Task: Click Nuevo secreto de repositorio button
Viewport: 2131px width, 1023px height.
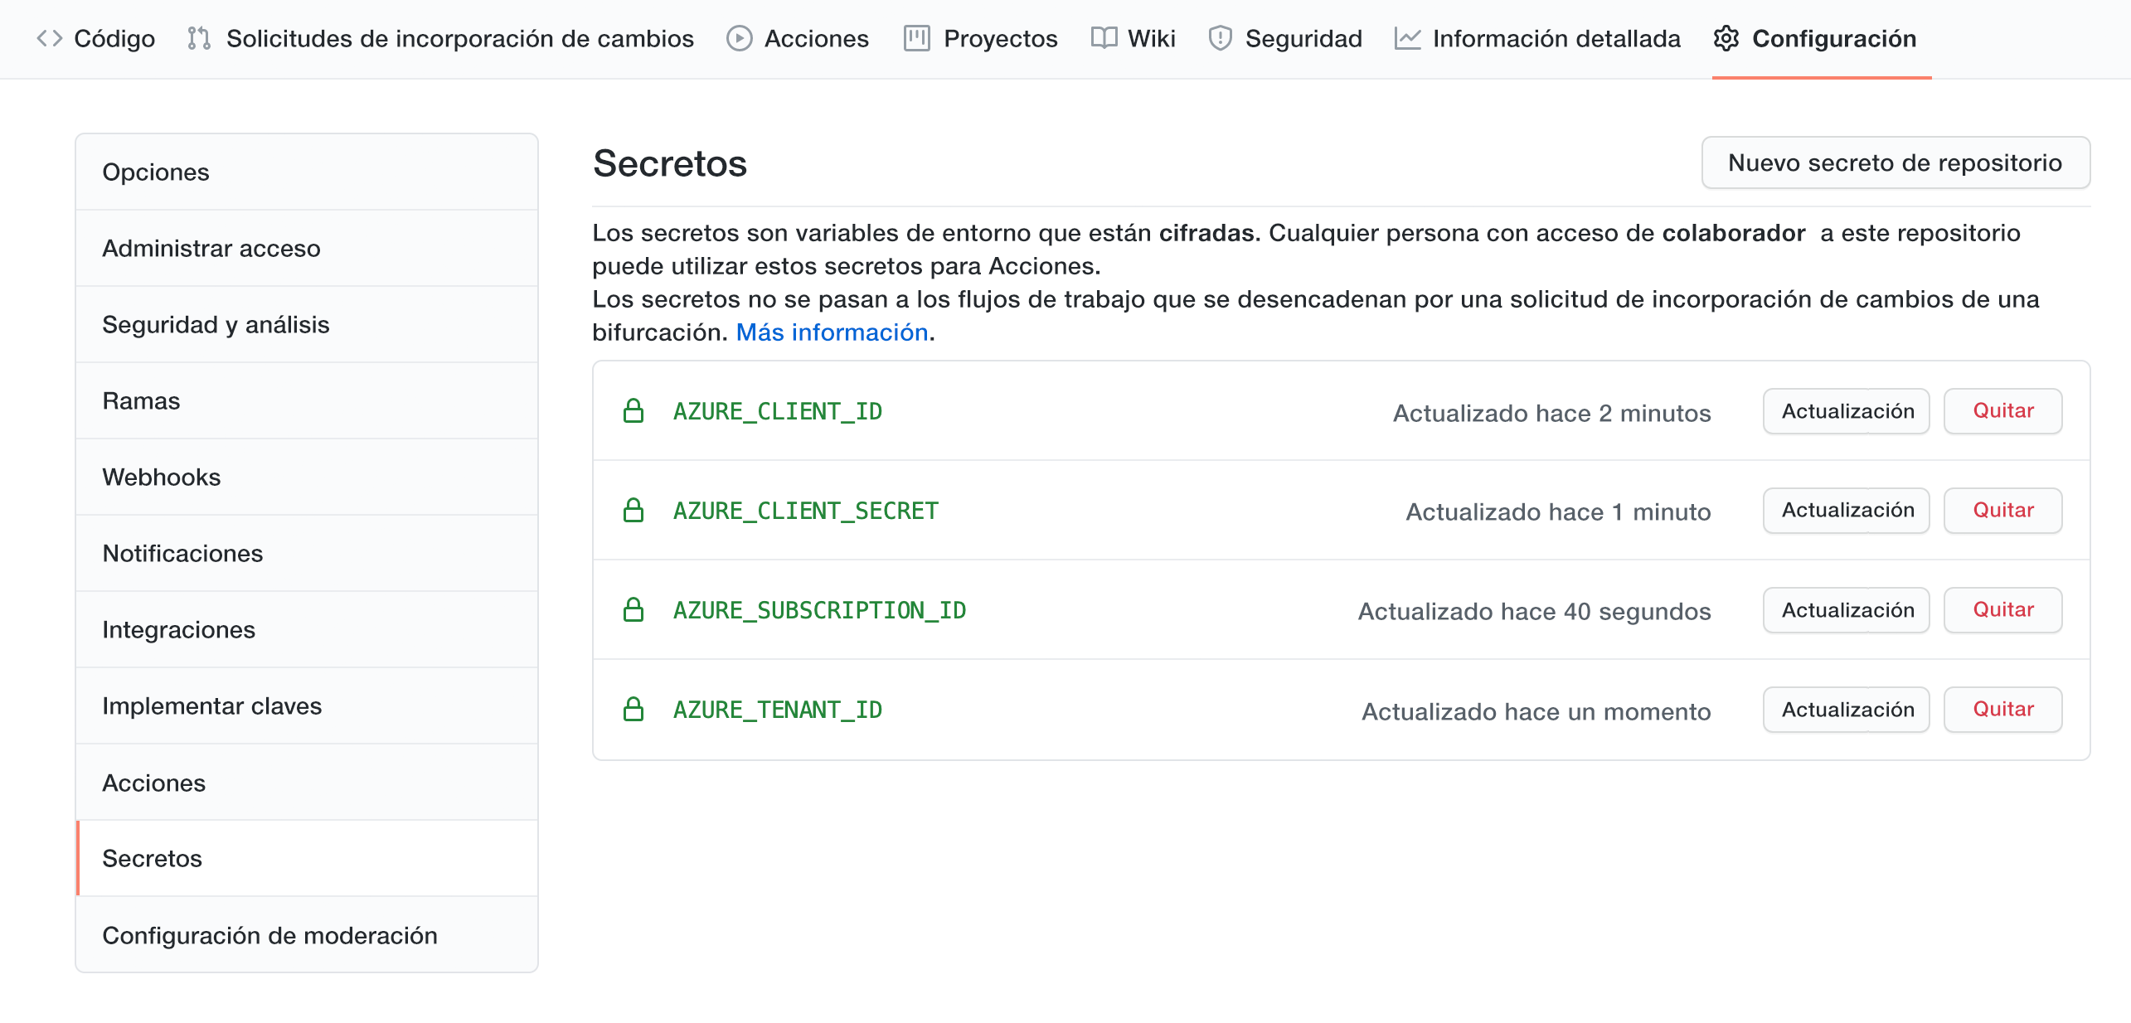Action: coord(1896,162)
